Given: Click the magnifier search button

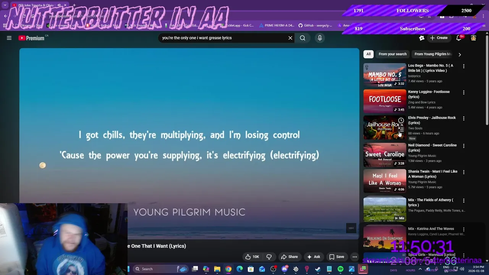Looking at the screenshot, I should point(303,38).
